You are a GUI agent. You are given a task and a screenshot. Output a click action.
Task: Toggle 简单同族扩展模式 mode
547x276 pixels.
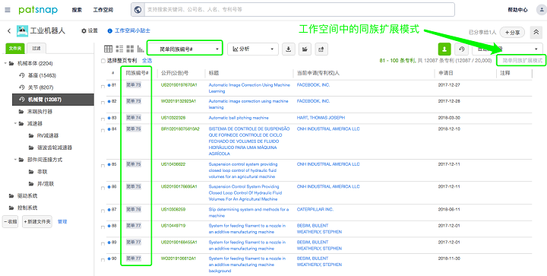coord(521,61)
